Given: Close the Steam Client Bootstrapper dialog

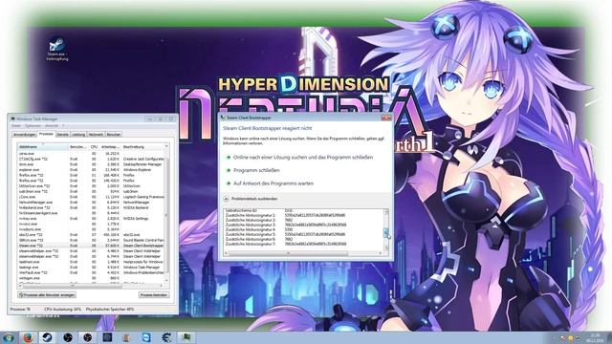Looking at the screenshot, I should coord(386,118).
